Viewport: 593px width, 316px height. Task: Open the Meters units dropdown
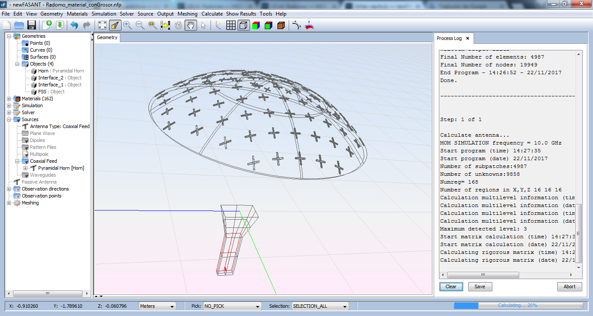click(x=157, y=306)
